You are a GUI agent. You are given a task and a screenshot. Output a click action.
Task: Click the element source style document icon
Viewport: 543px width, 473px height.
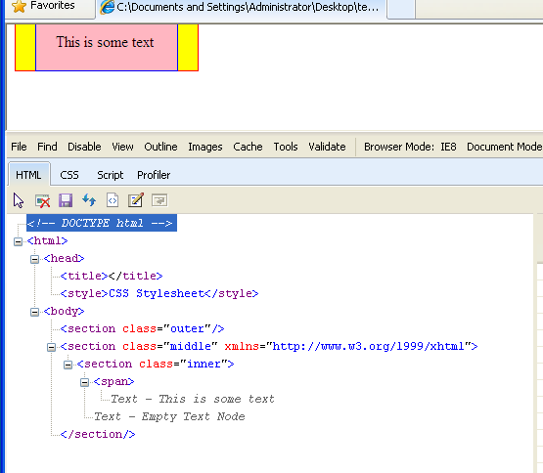pos(113,200)
